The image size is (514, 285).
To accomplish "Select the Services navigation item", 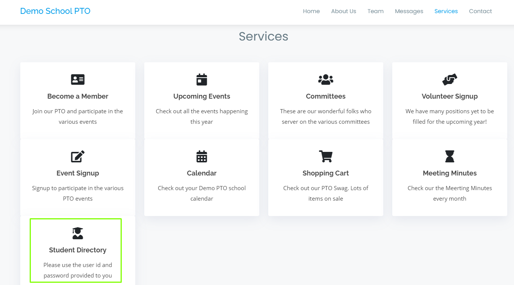I will coord(446,11).
